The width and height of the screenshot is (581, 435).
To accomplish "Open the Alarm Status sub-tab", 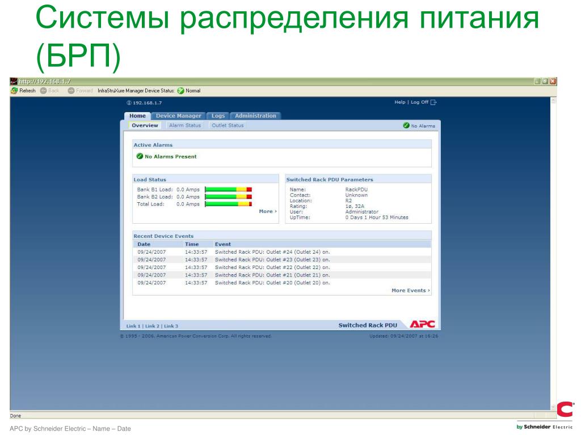I will pyautogui.click(x=185, y=125).
